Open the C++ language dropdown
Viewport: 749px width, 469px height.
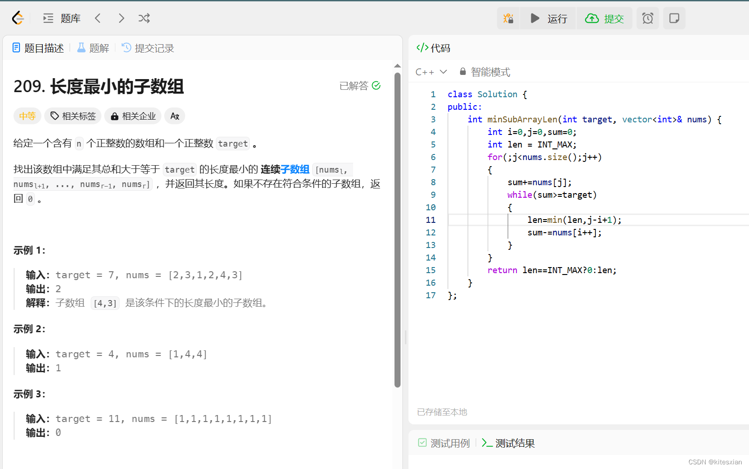click(x=431, y=72)
